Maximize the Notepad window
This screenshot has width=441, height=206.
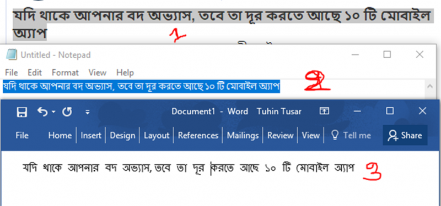388,54
